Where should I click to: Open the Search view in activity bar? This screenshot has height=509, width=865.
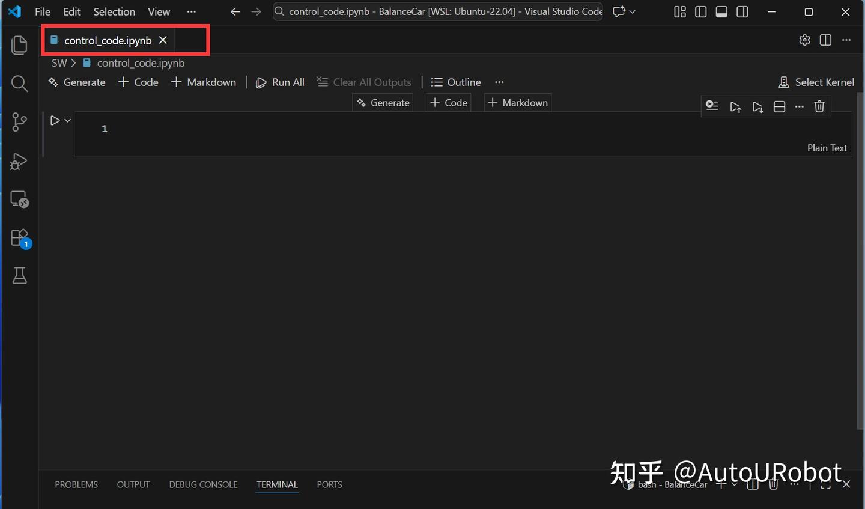19,84
